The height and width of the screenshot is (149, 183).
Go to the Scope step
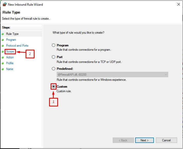coord(10,51)
